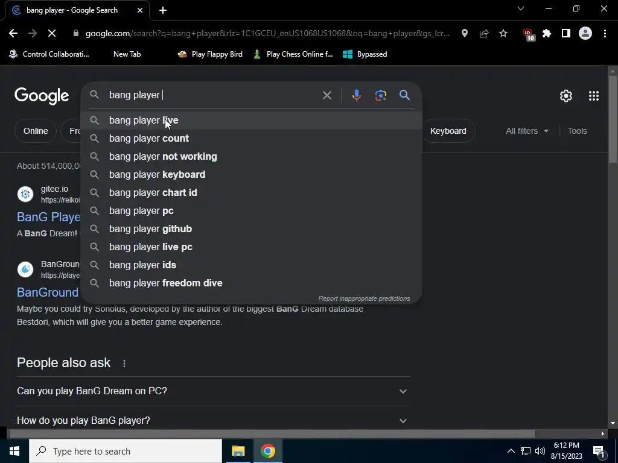618x463 pixels.
Task: Clear the search box with the X icon
Action: 327,95
